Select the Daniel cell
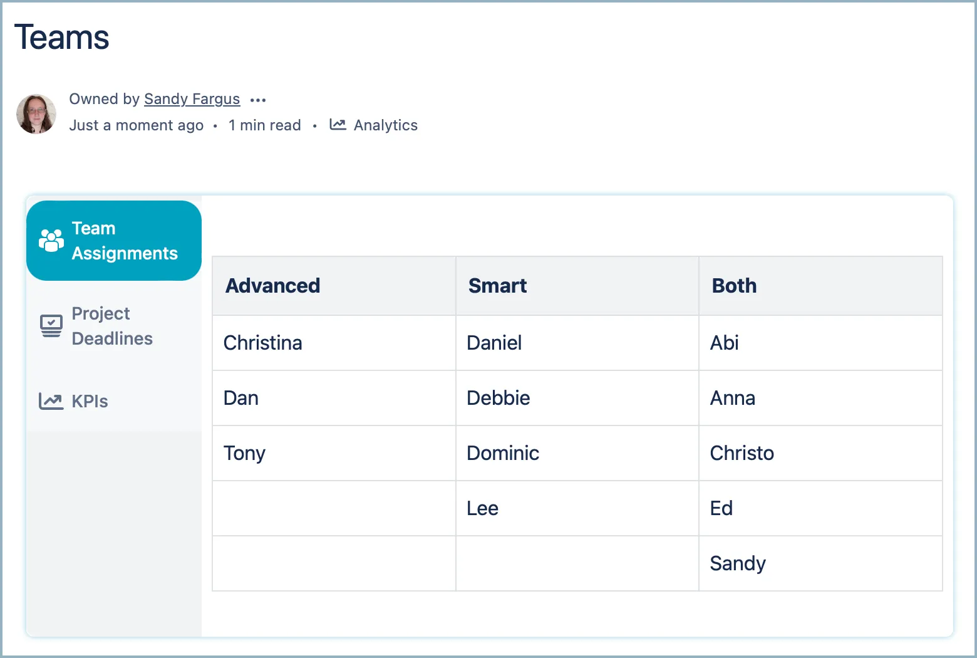The height and width of the screenshot is (658, 977). pyautogui.click(x=577, y=343)
